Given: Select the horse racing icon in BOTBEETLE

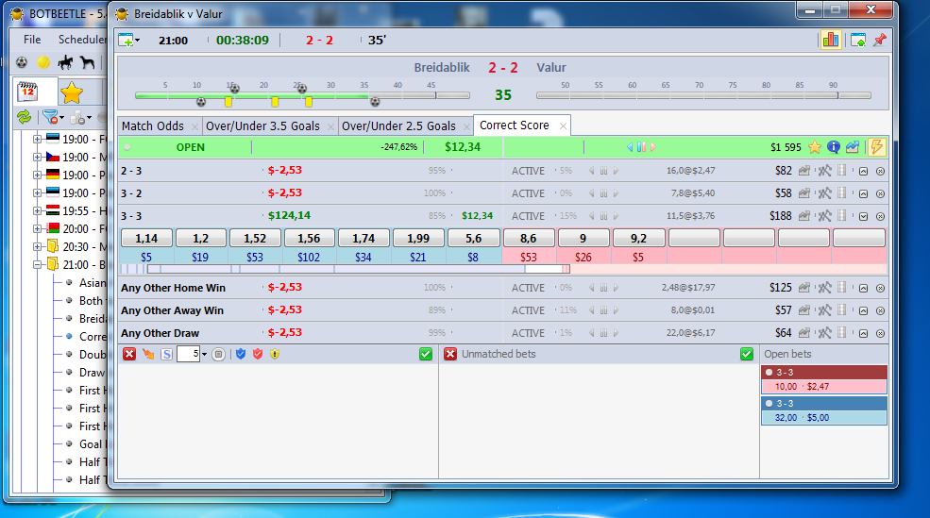Looking at the screenshot, I should pos(65,62).
